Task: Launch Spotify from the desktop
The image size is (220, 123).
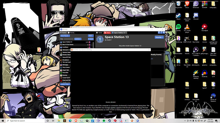Action: click(x=179, y=28)
